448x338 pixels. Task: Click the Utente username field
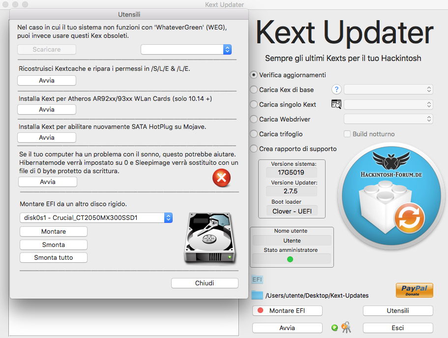[x=292, y=241]
